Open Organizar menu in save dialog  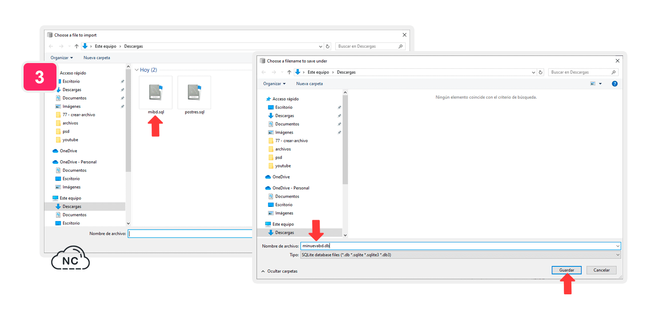274,83
